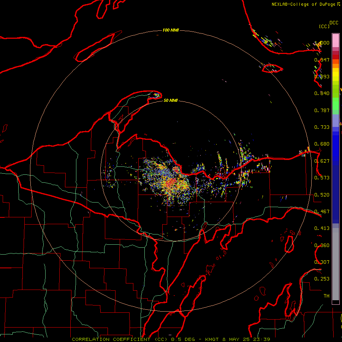
Task: Click the 0.467 legend value
Action: (x=322, y=212)
